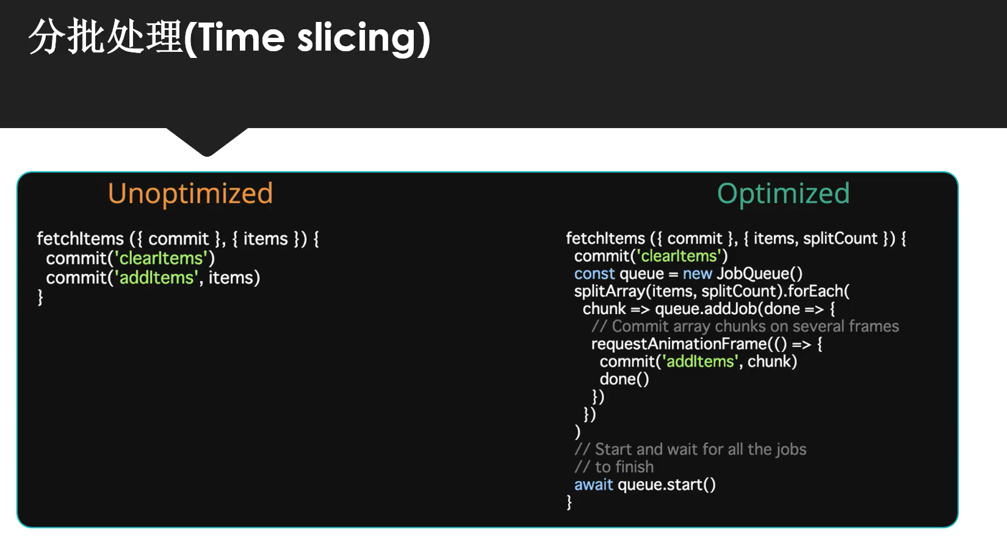
Task: Click the 'Commit array chunks on several frames' comment
Action: (755, 326)
